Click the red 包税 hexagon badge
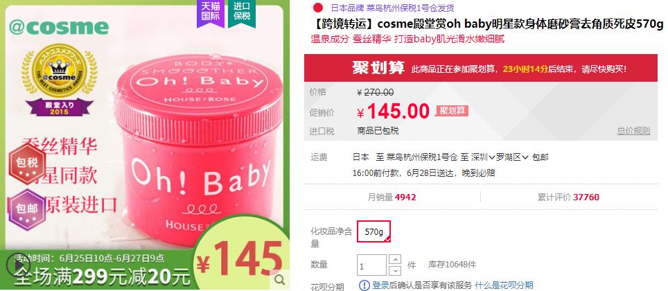668x291 pixels. coord(27,164)
